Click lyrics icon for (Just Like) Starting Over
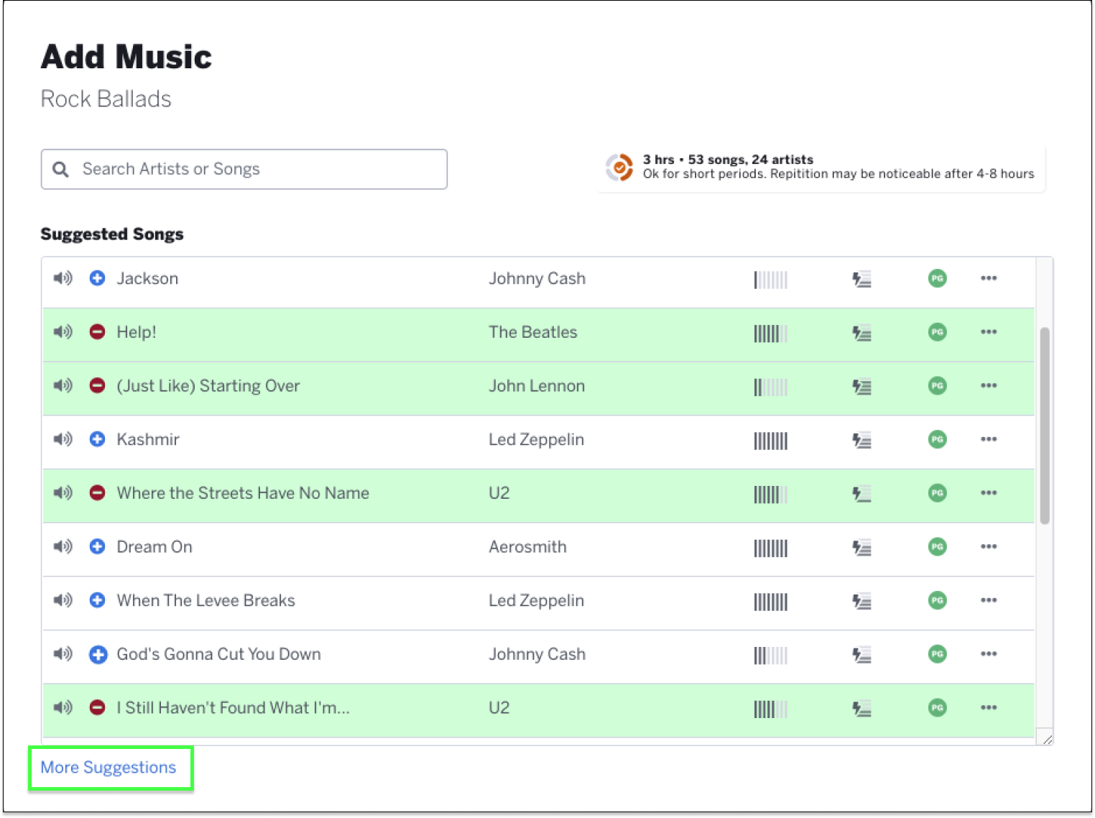Image resolution: width=1095 pixels, height=818 pixels. point(861,386)
